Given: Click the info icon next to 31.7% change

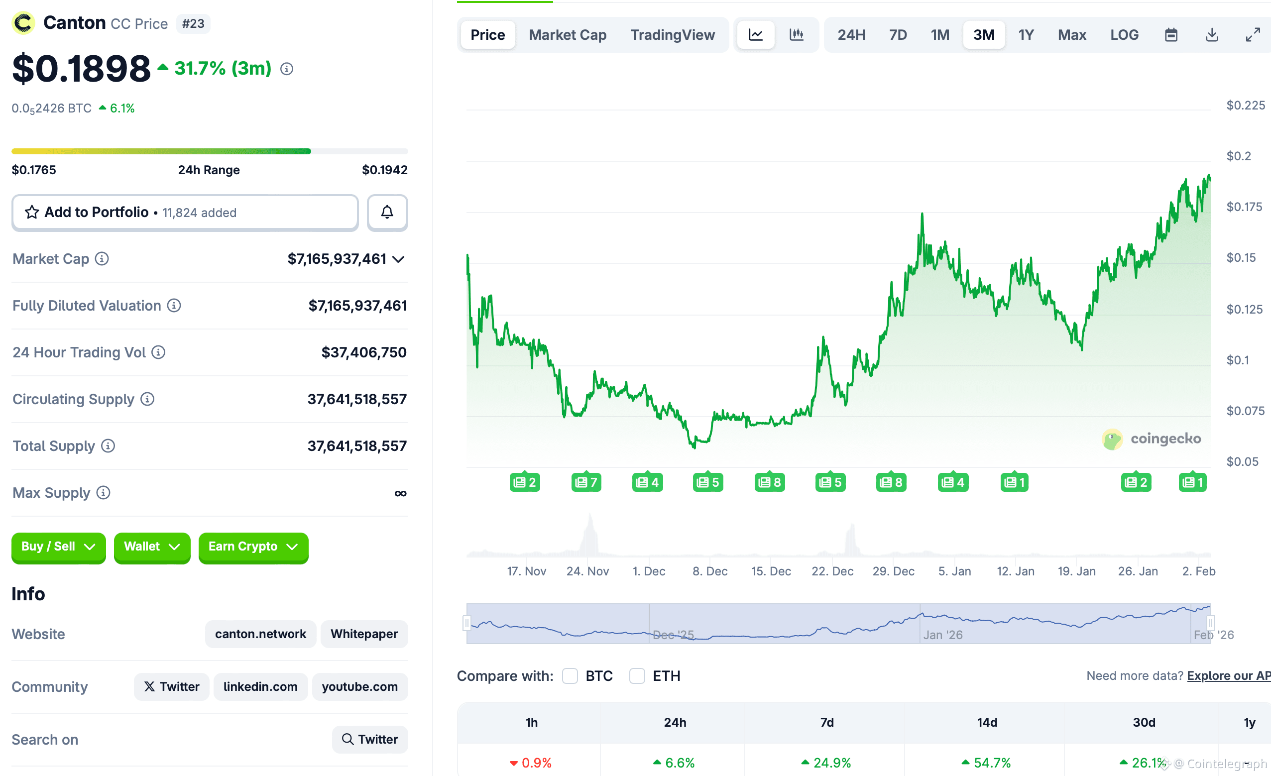Looking at the screenshot, I should [x=287, y=69].
